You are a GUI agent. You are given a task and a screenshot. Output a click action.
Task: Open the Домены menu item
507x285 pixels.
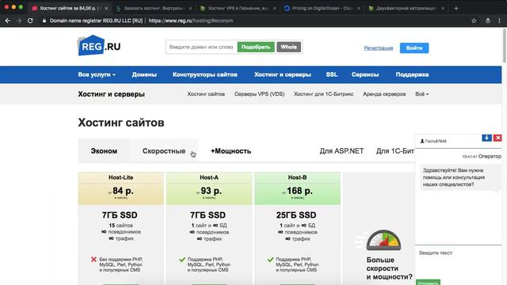(x=144, y=74)
